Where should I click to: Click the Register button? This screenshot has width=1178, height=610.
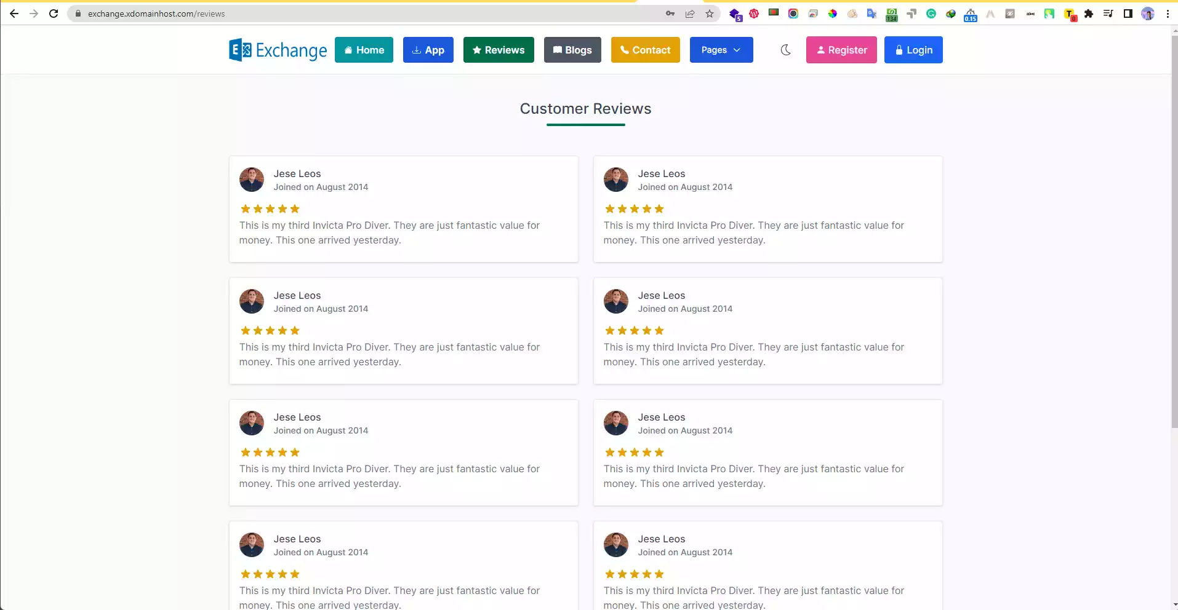tap(841, 50)
